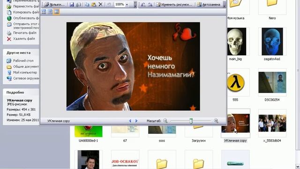300x169 pixels.
Task: Apply Автозамена auto-correct to picture
Action: tap(209, 4)
